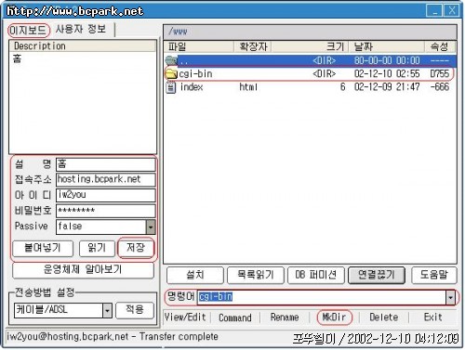Screen dimensions: 465x350
Task: Click the 파일 column header
Action: [x=199, y=47]
